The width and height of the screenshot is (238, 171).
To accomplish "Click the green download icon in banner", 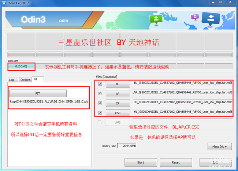I will [156, 19].
